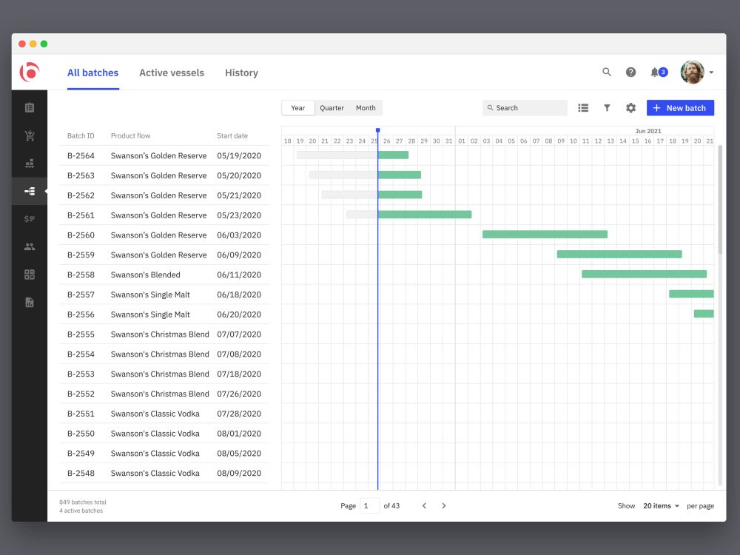Open the report document sidebar icon
Screen dimensions: 740x555
coord(30,302)
